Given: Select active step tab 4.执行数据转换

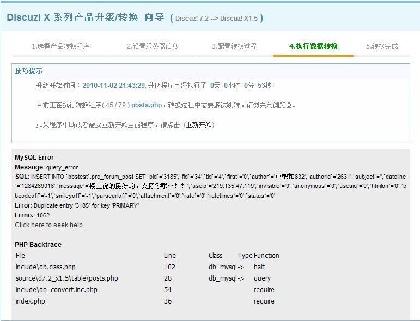Looking at the screenshot, I should (x=313, y=46).
